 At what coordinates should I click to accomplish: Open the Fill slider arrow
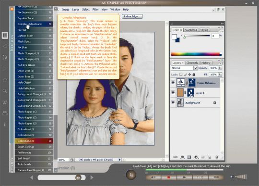[x=220, y=74]
